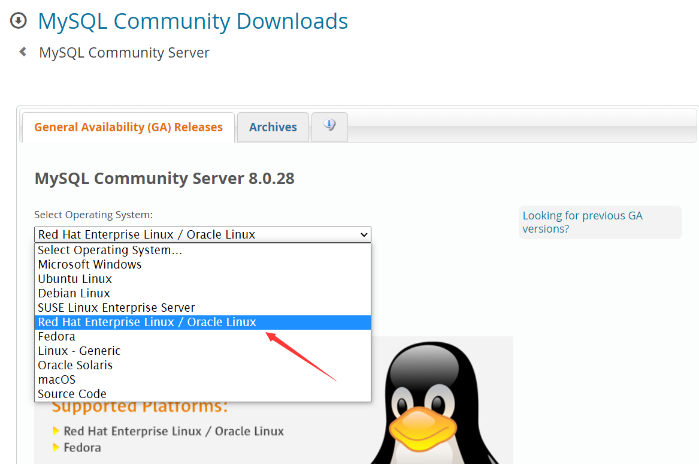The width and height of the screenshot is (699, 464).
Task: Choose the 'Select Operating System…' placeholder option
Action: [202, 251]
